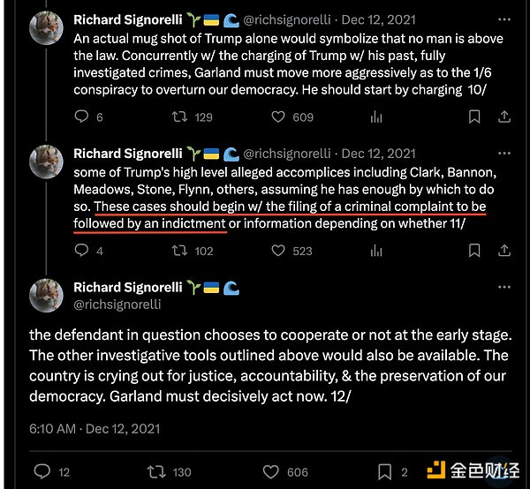Reply to the final 12/ tweet
Screen dimensions: 530x489
(39, 471)
